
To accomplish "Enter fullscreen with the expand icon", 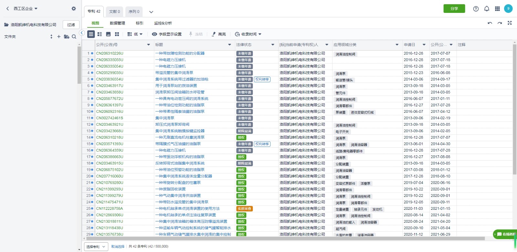I will (x=510, y=23).
